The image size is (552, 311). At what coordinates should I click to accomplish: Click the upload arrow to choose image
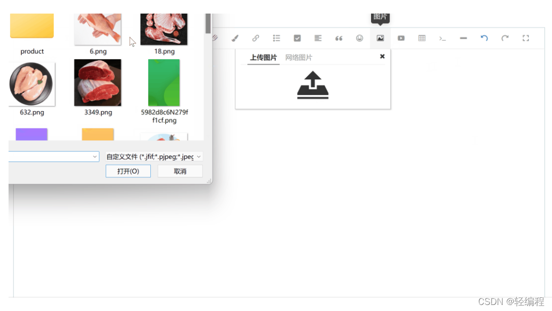coord(313,85)
